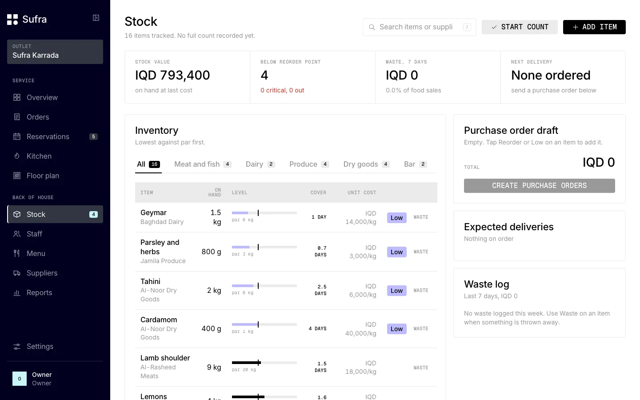This screenshot has width=640, height=400.
Task: Log waste for Geymar
Action: point(421,217)
